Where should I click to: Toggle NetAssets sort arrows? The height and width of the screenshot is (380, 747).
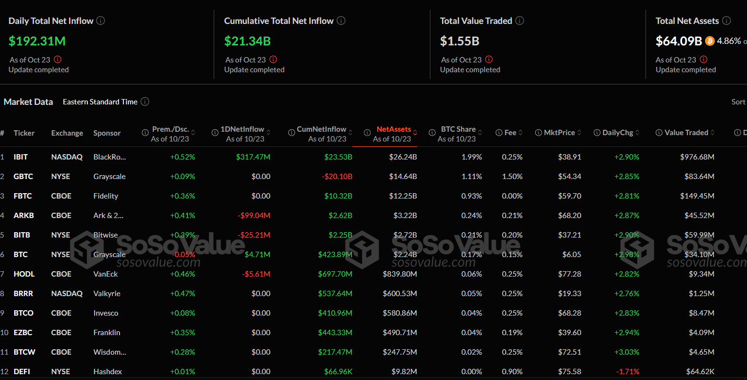click(x=415, y=133)
